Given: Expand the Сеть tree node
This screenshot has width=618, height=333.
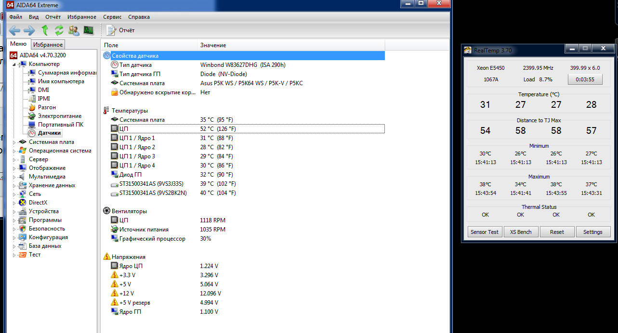Looking at the screenshot, I should [x=14, y=194].
